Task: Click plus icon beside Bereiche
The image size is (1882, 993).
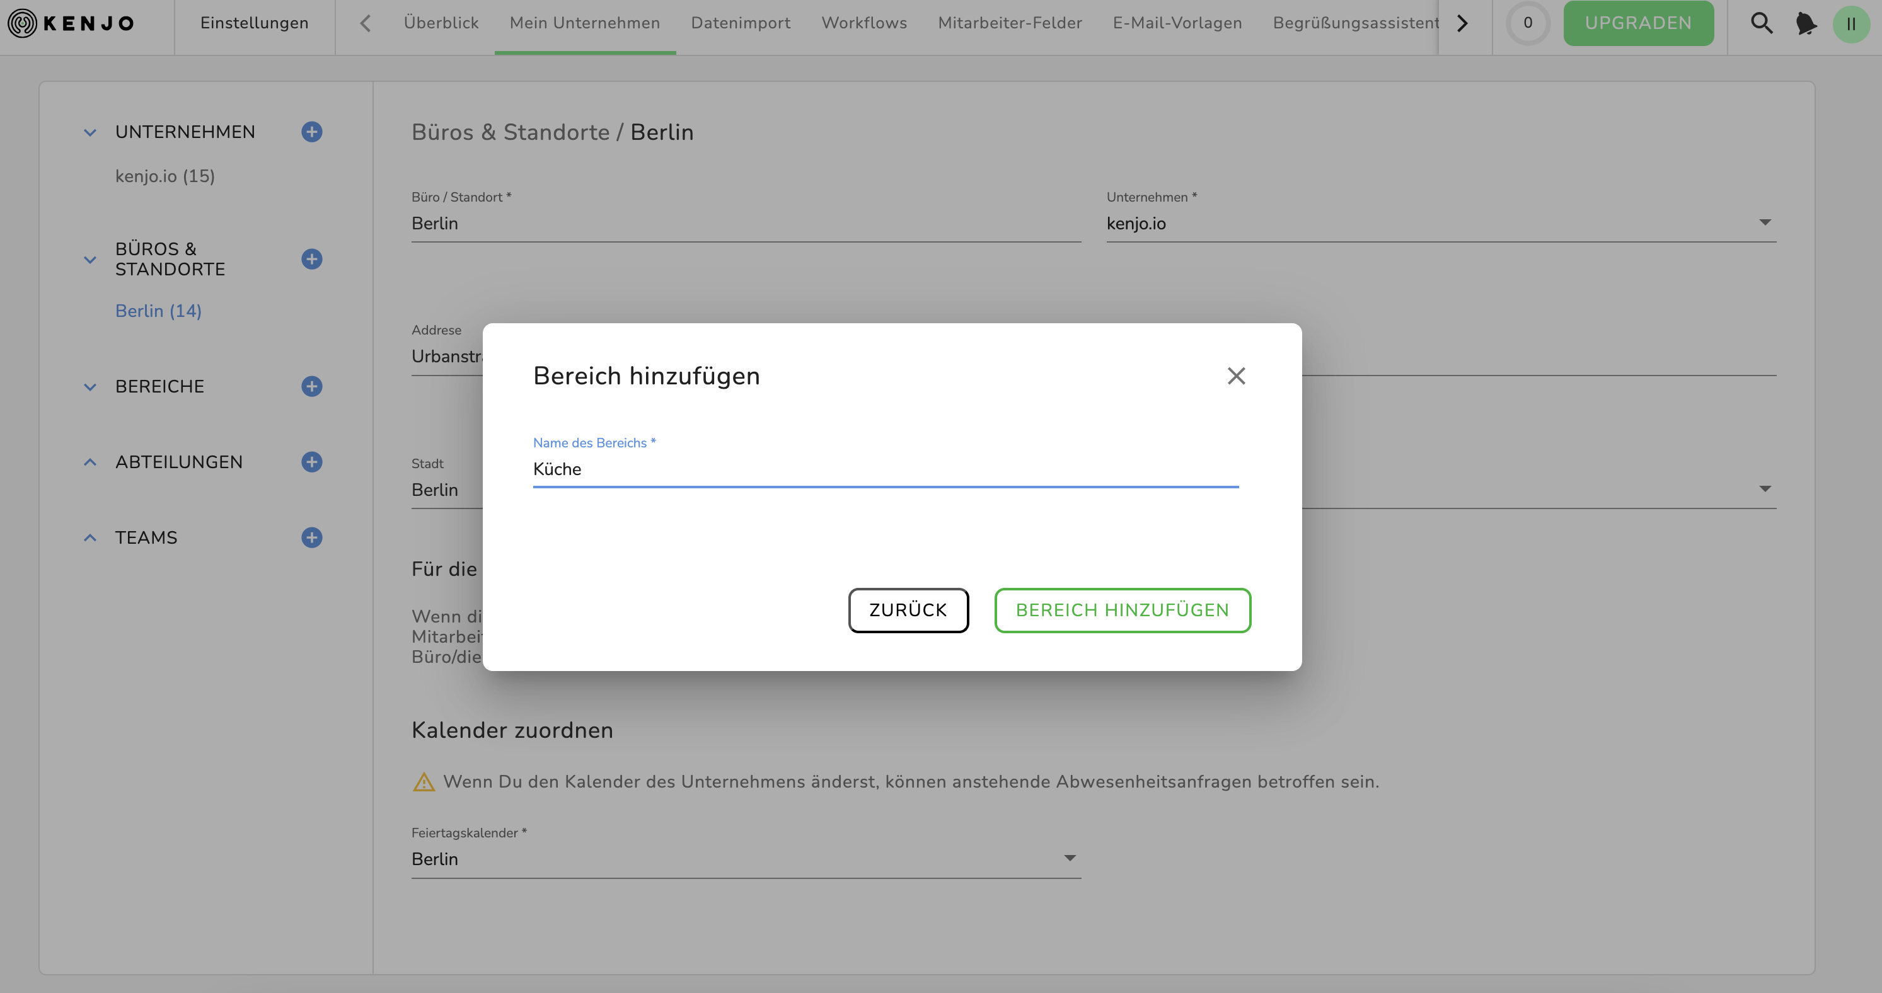Action: click(x=312, y=386)
